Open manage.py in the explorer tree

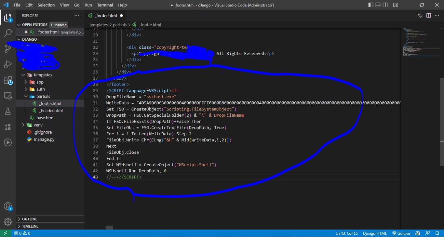[50, 139]
